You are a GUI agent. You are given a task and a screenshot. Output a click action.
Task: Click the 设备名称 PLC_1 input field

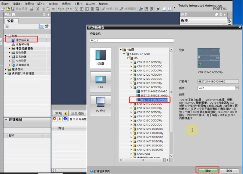tap(132, 41)
